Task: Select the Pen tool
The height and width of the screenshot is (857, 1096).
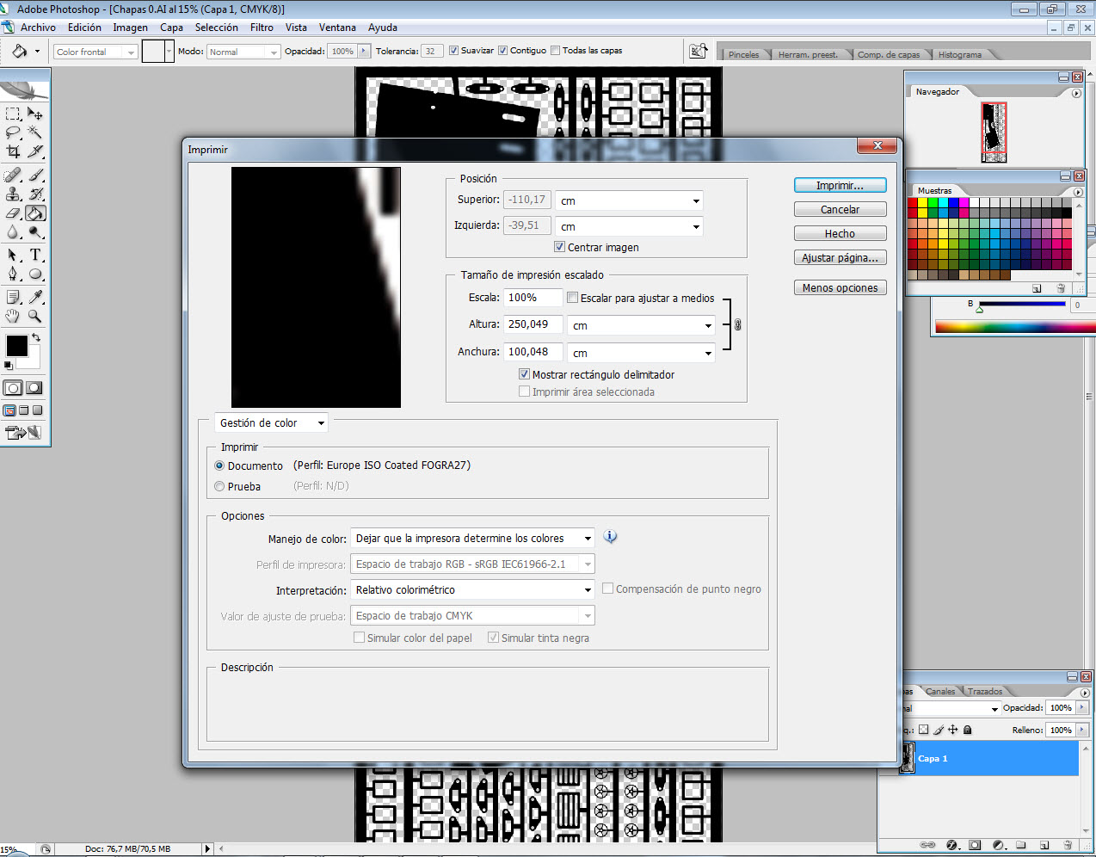Action: [13, 274]
